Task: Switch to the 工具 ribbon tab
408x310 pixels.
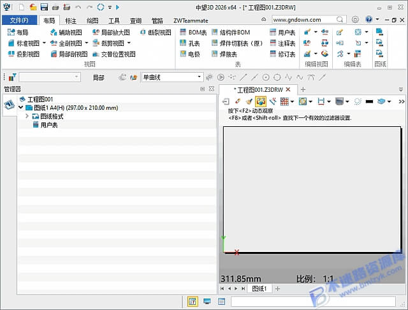Action: tap(114, 20)
